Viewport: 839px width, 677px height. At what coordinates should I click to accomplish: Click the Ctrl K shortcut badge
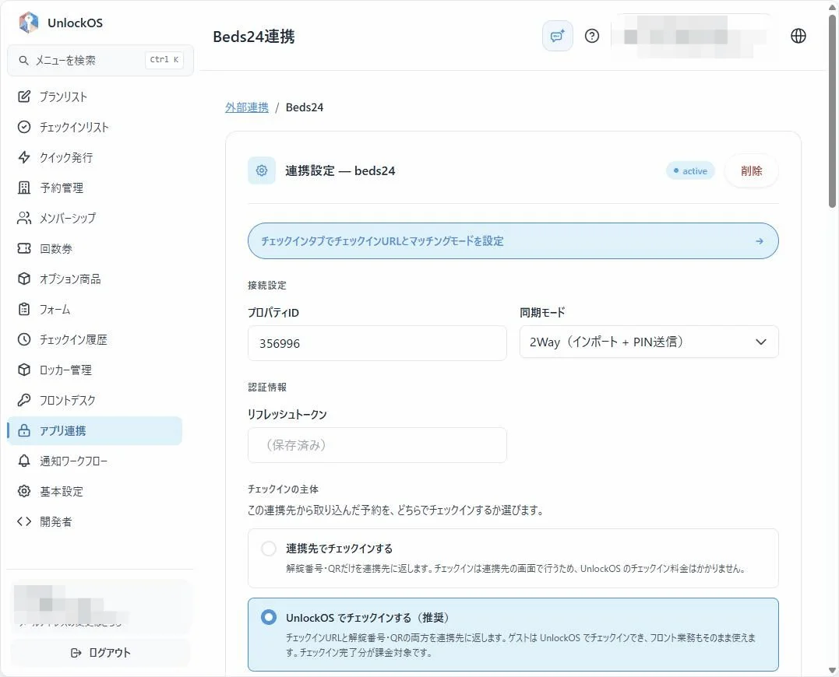click(x=164, y=60)
